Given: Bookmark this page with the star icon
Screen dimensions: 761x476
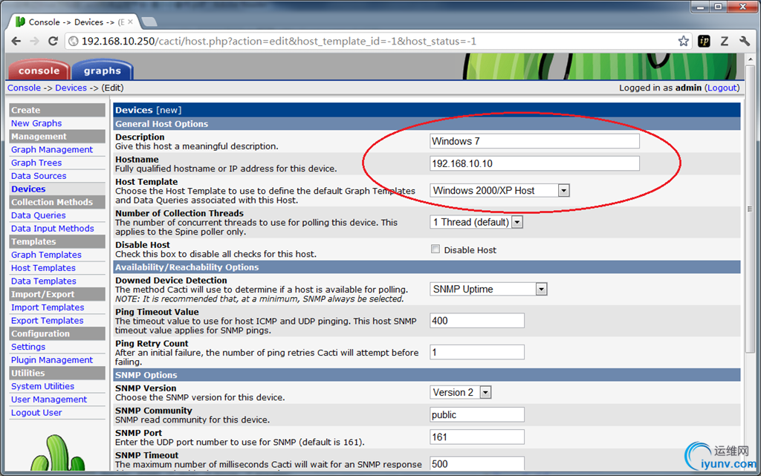Looking at the screenshot, I should [684, 41].
